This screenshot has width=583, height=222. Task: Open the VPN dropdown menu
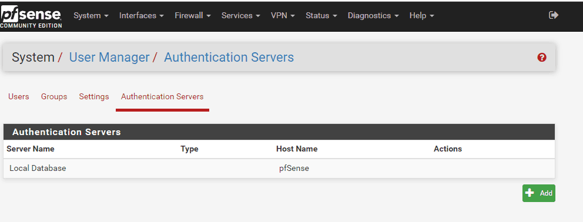pyautogui.click(x=283, y=16)
